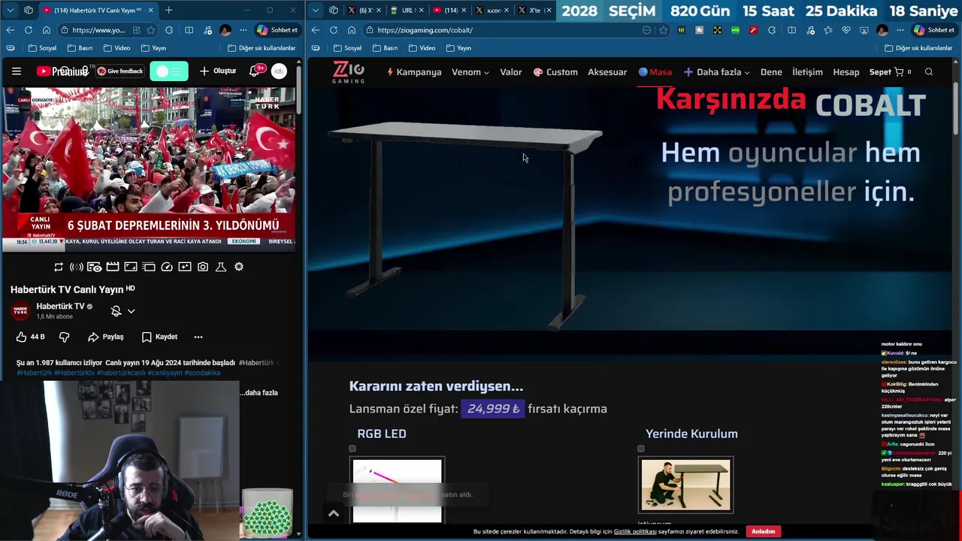The image size is (962, 541).
Task: Click the search magnifier on Zio Gaming site
Action: click(929, 72)
